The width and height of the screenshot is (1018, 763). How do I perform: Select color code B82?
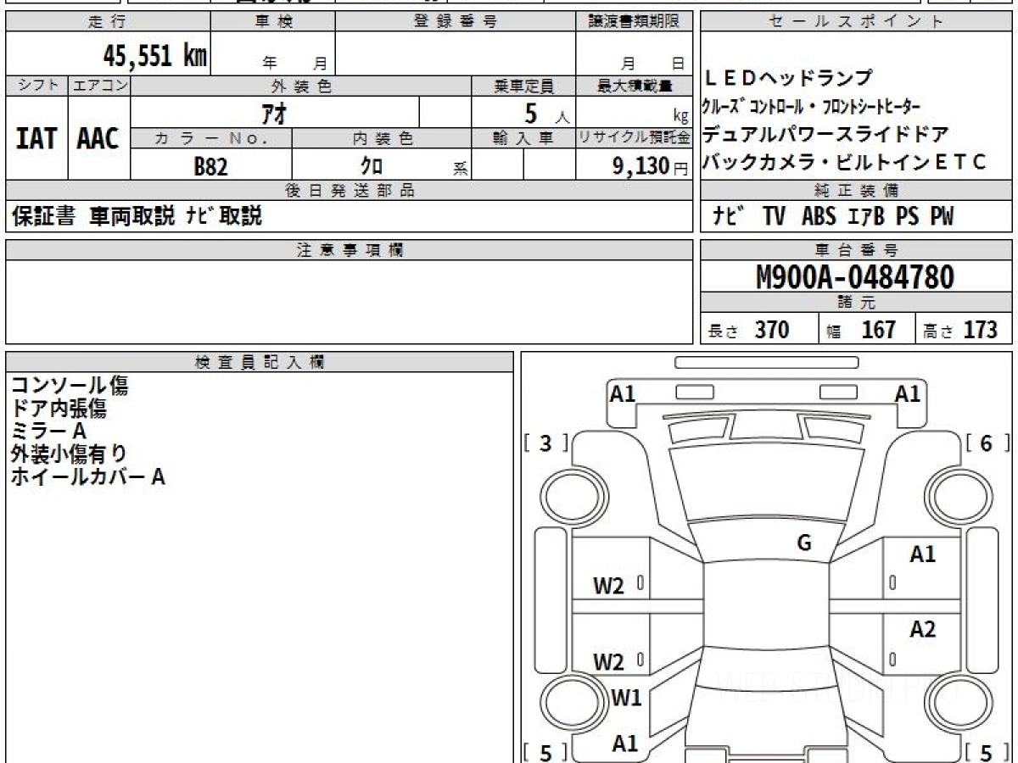click(211, 167)
